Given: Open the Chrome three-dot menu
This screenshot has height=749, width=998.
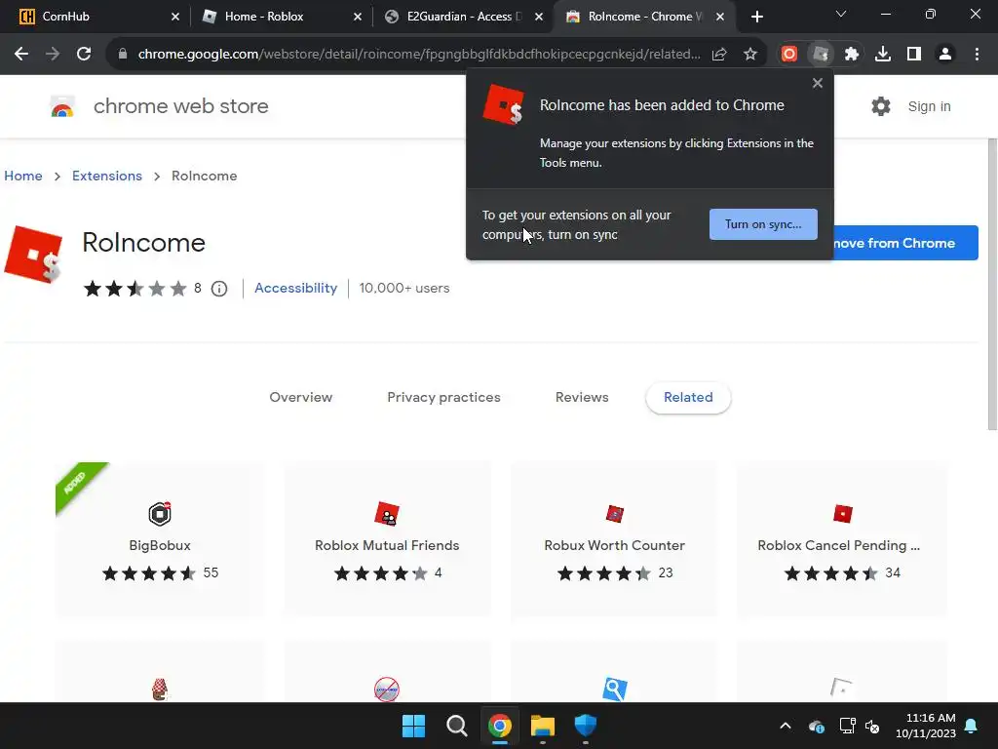Looking at the screenshot, I should click(977, 55).
